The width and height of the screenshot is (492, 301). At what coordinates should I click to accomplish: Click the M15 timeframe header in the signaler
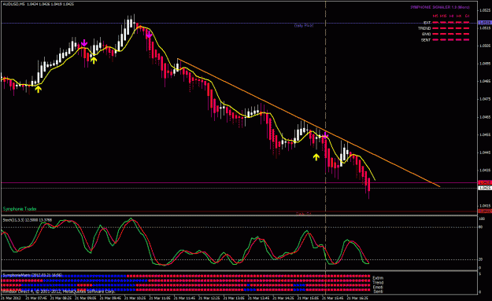click(443, 16)
